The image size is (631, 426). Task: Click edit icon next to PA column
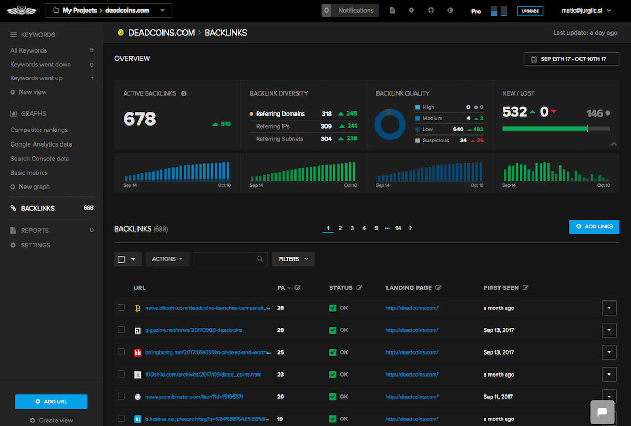tap(298, 288)
